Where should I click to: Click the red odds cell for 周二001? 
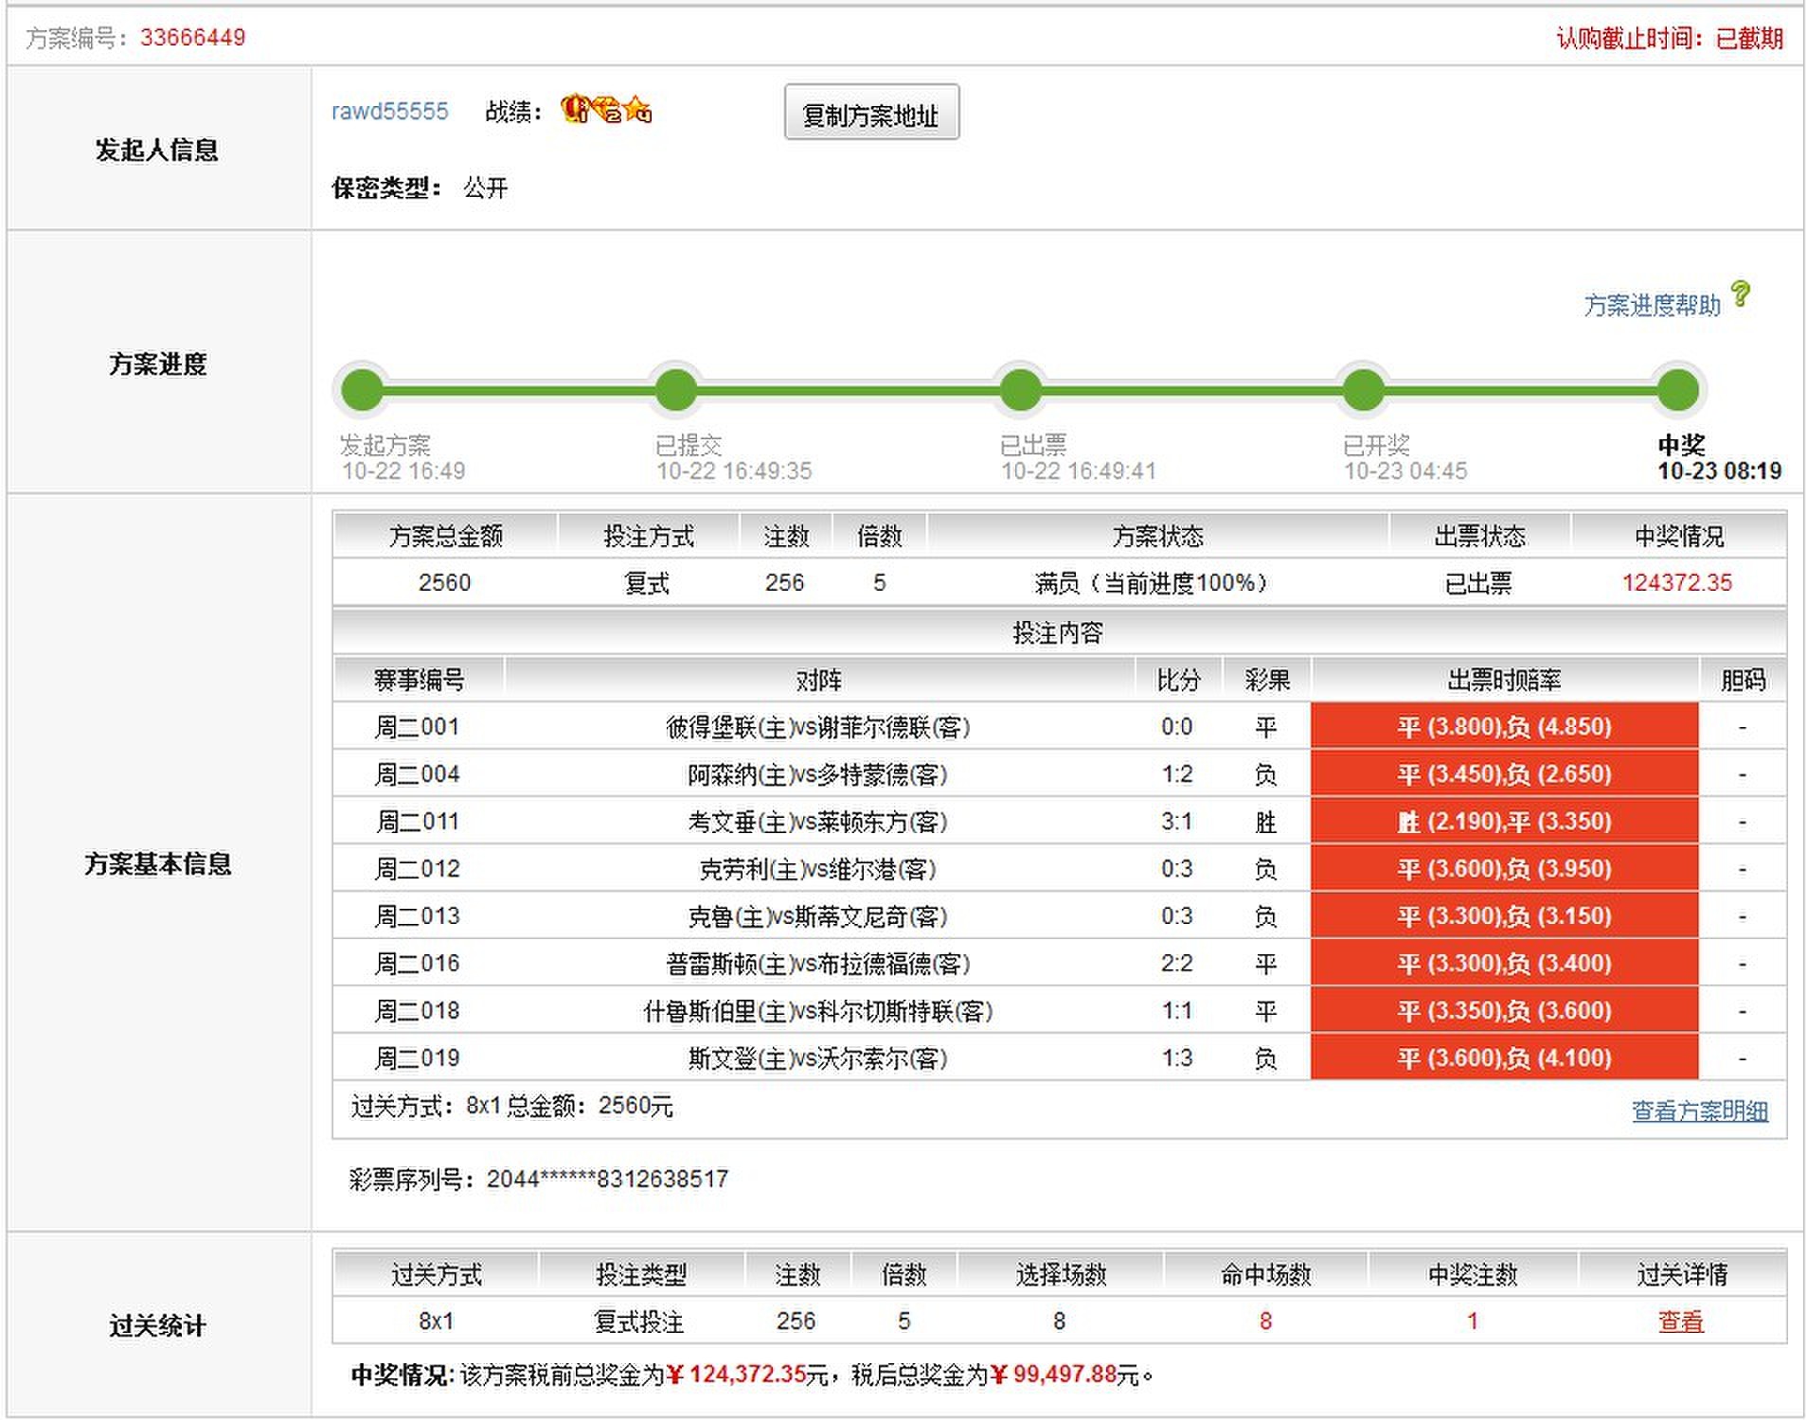tap(1504, 726)
